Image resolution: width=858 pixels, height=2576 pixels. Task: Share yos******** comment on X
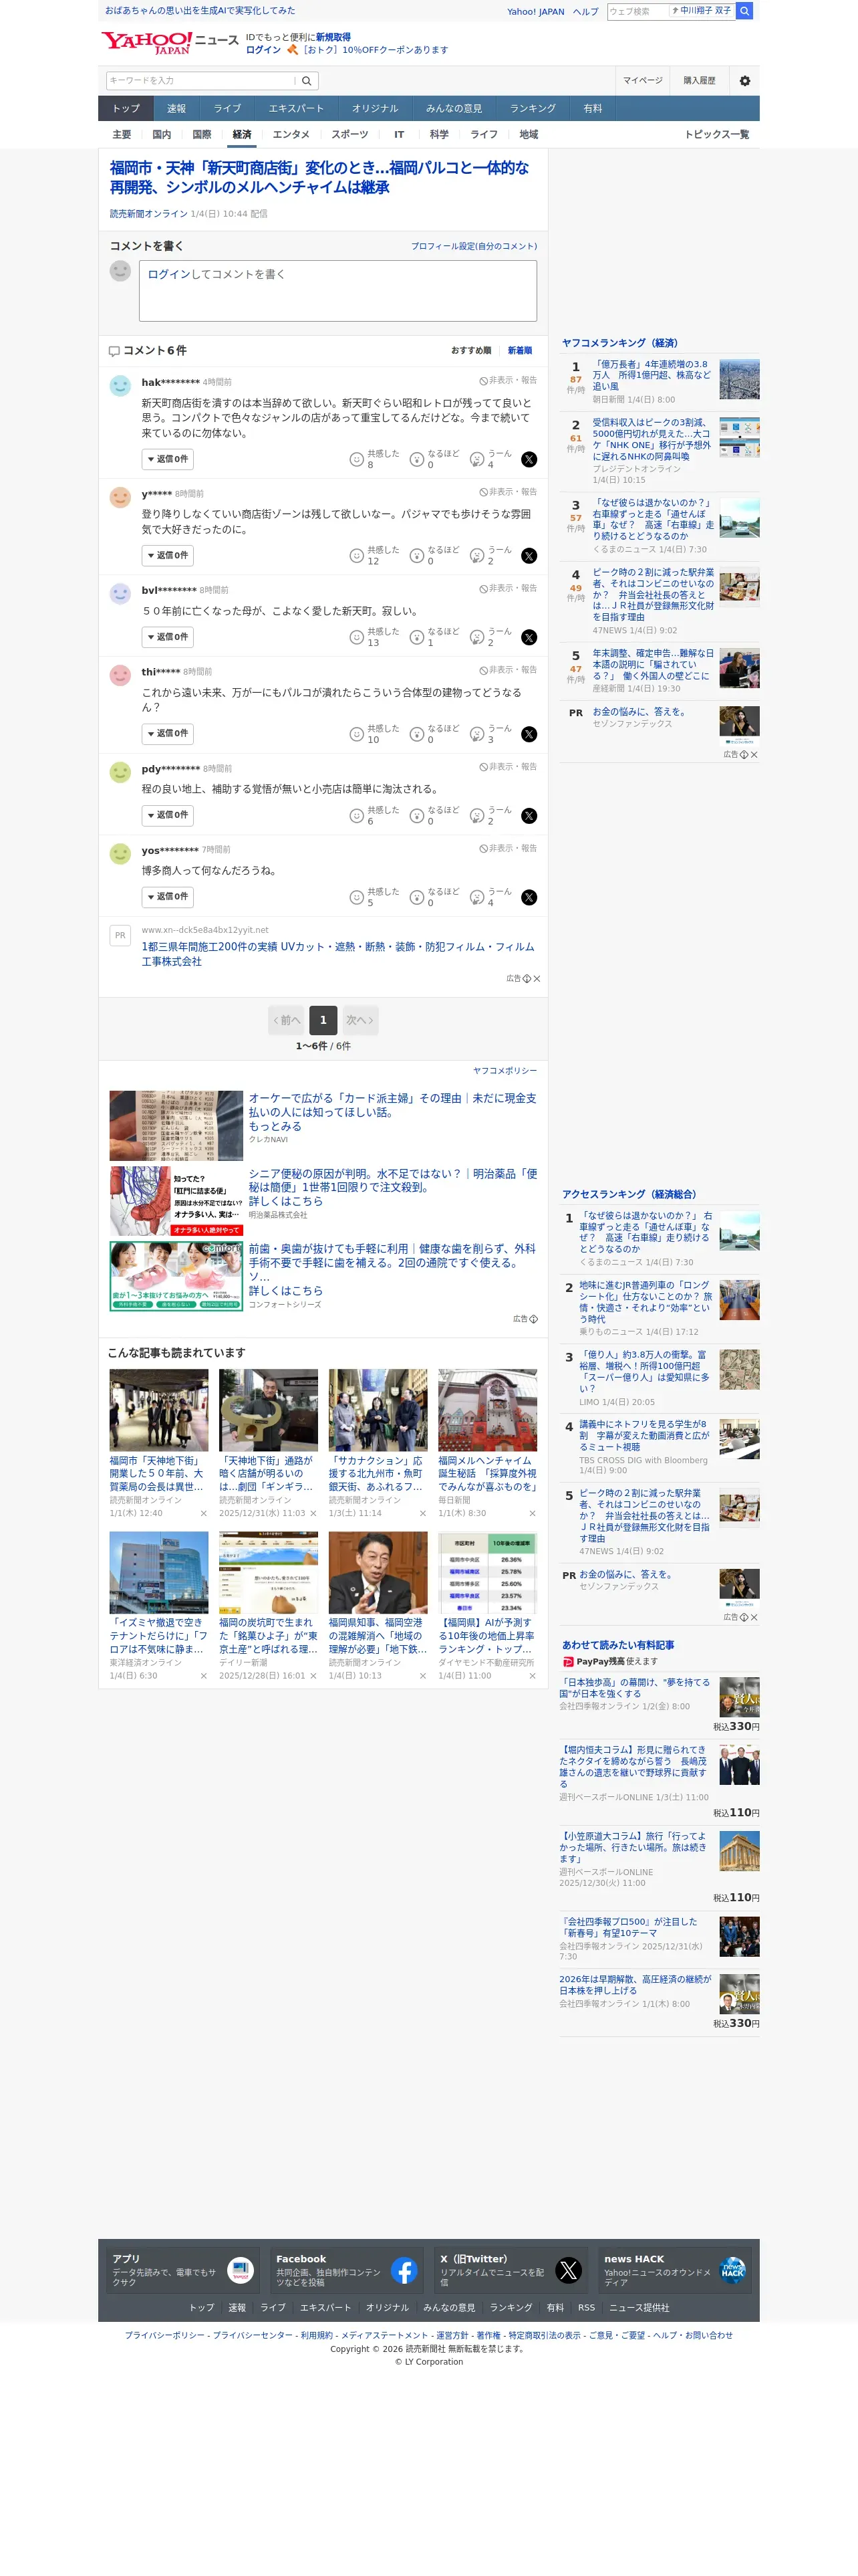(x=529, y=897)
